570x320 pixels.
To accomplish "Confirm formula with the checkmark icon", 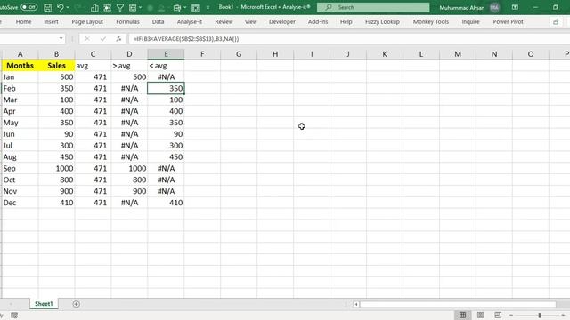I will (x=103, y=38).
